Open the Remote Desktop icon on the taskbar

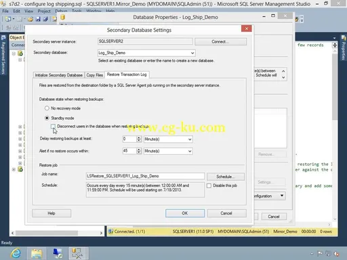[x=58, y=253]
